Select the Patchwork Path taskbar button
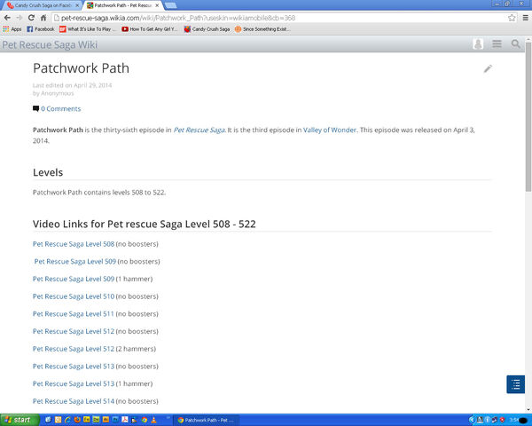The image size is (532, 426). pos(207,420)
